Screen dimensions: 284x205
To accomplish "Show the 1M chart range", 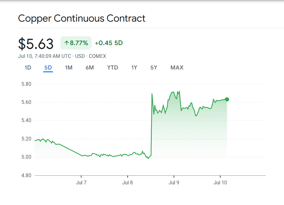I will 69,68.
